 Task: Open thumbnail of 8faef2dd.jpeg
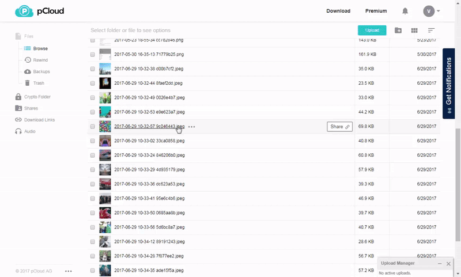click(105, 83)
